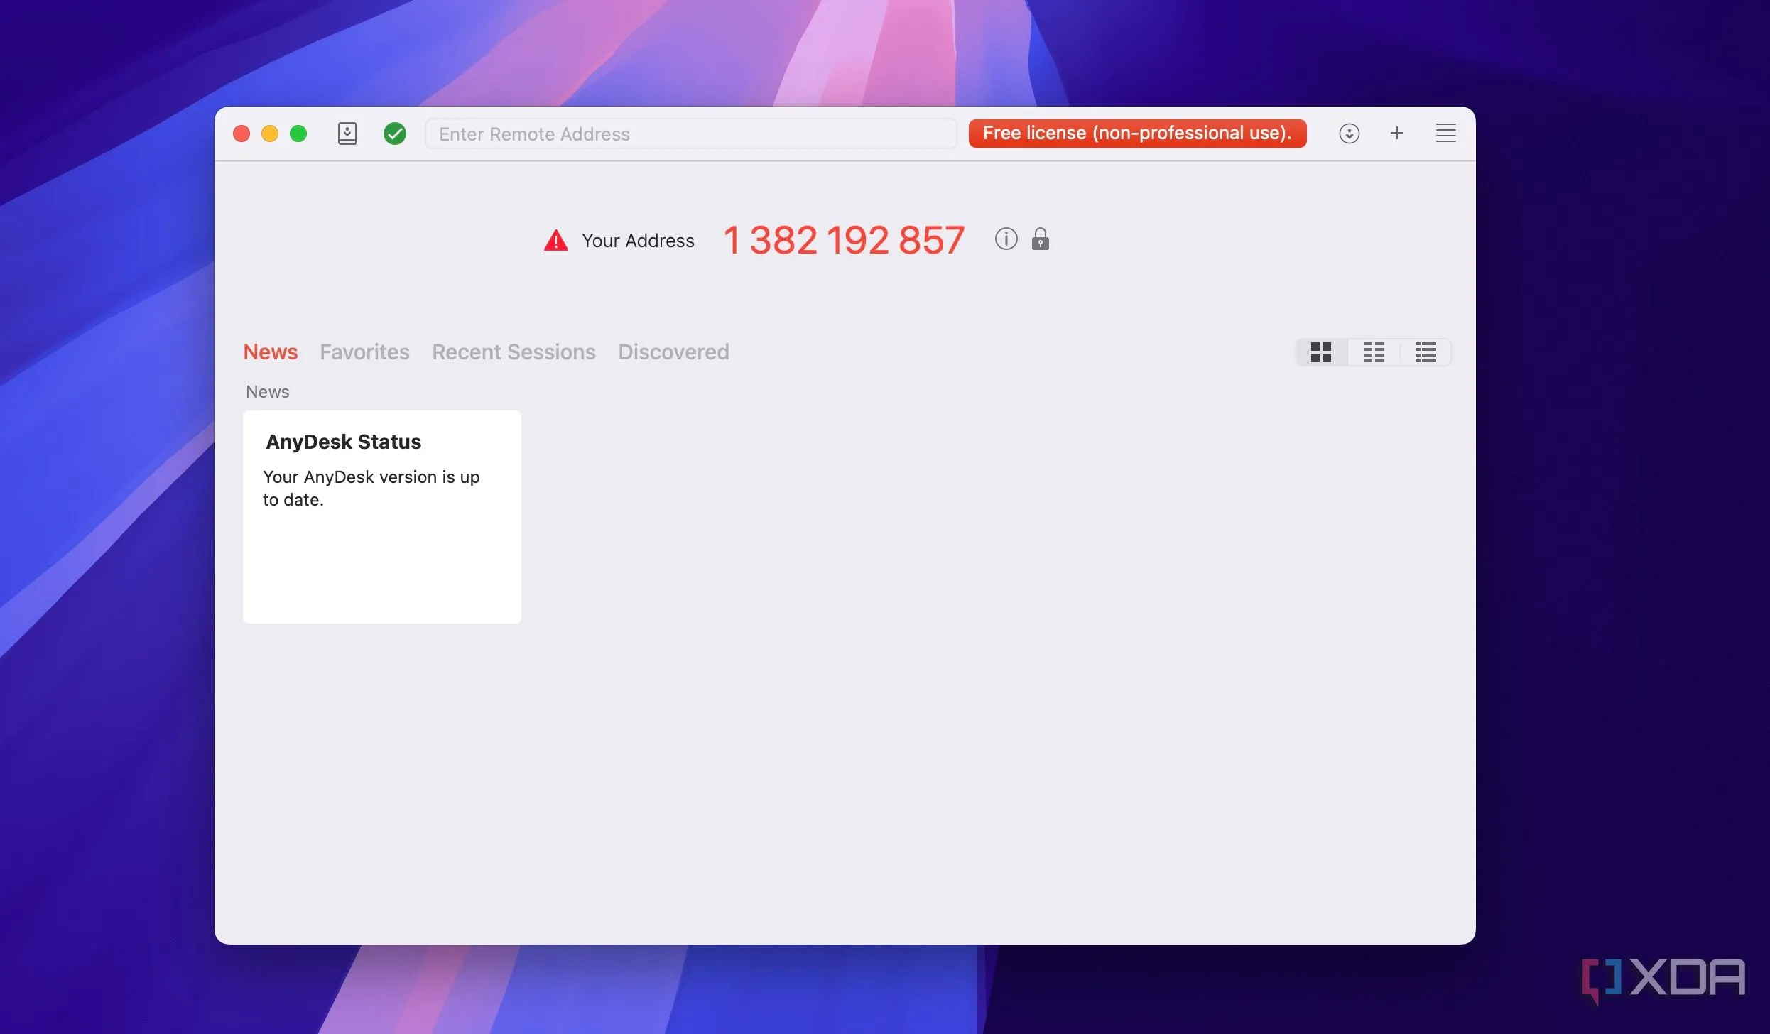Open the session history circular arrow icon
This screenshot has height=1034, width=1770.
[x=1349, y=134]
